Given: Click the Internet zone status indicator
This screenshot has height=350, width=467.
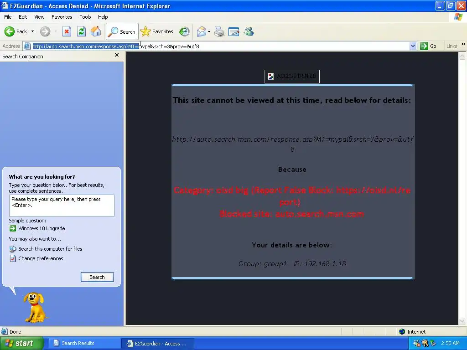Looking at the screenshot, I should (412, 332).
